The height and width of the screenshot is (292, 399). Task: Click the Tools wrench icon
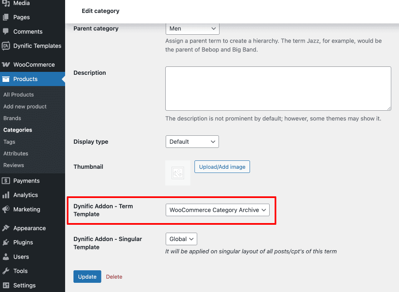pos(6,271)
